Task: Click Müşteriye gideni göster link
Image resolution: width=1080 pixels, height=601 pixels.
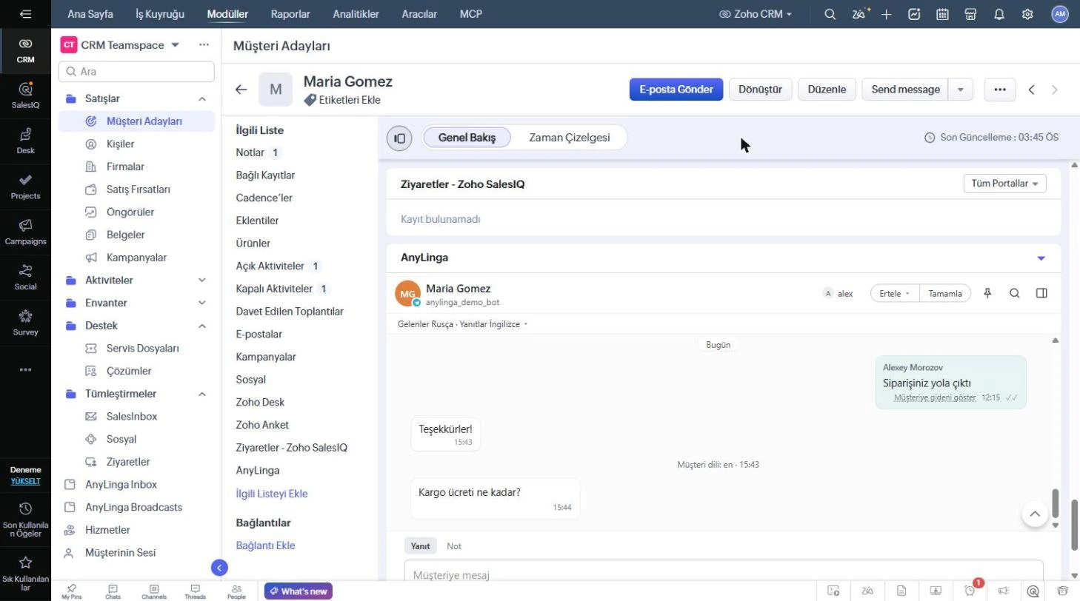Action: 935,397
